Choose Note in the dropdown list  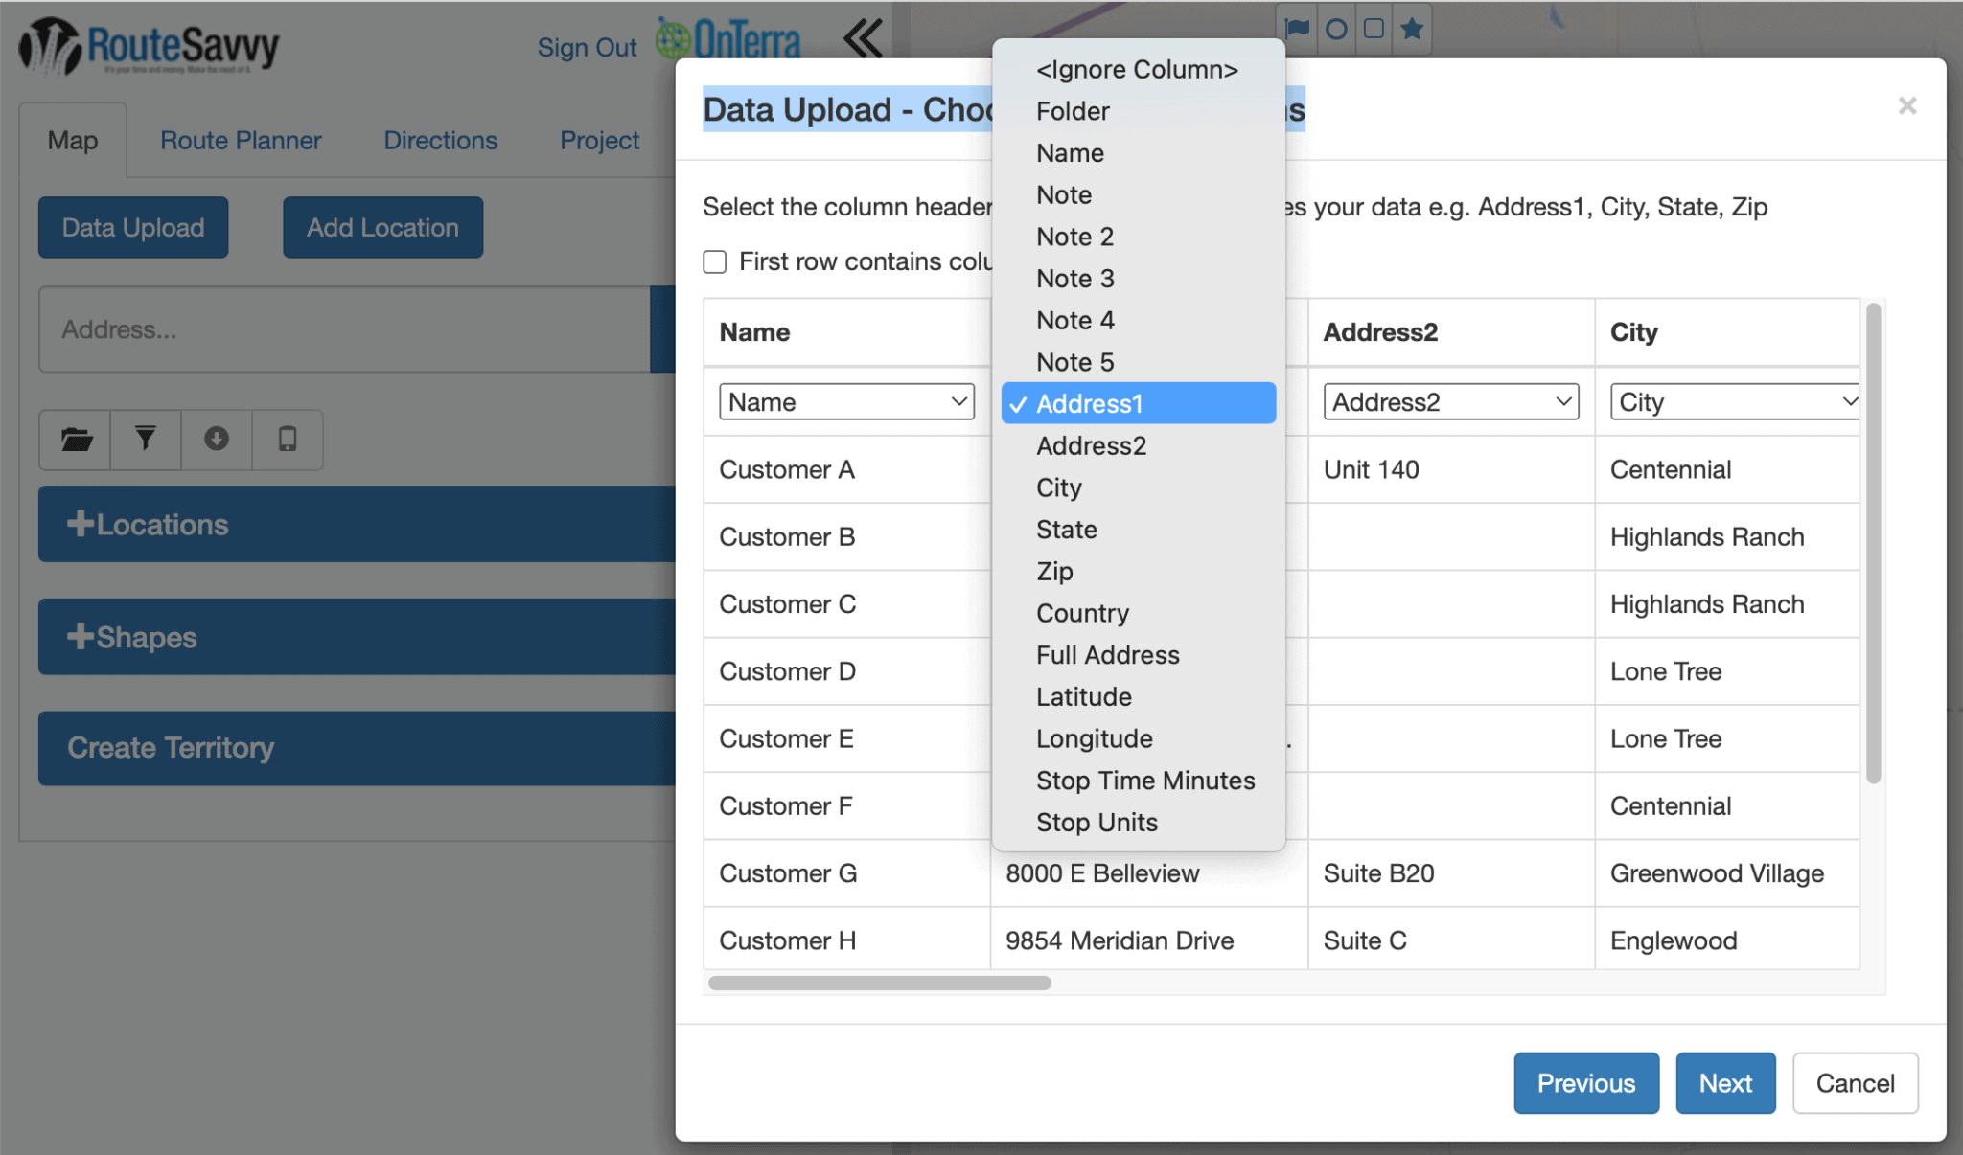[x=1138, y=194]
